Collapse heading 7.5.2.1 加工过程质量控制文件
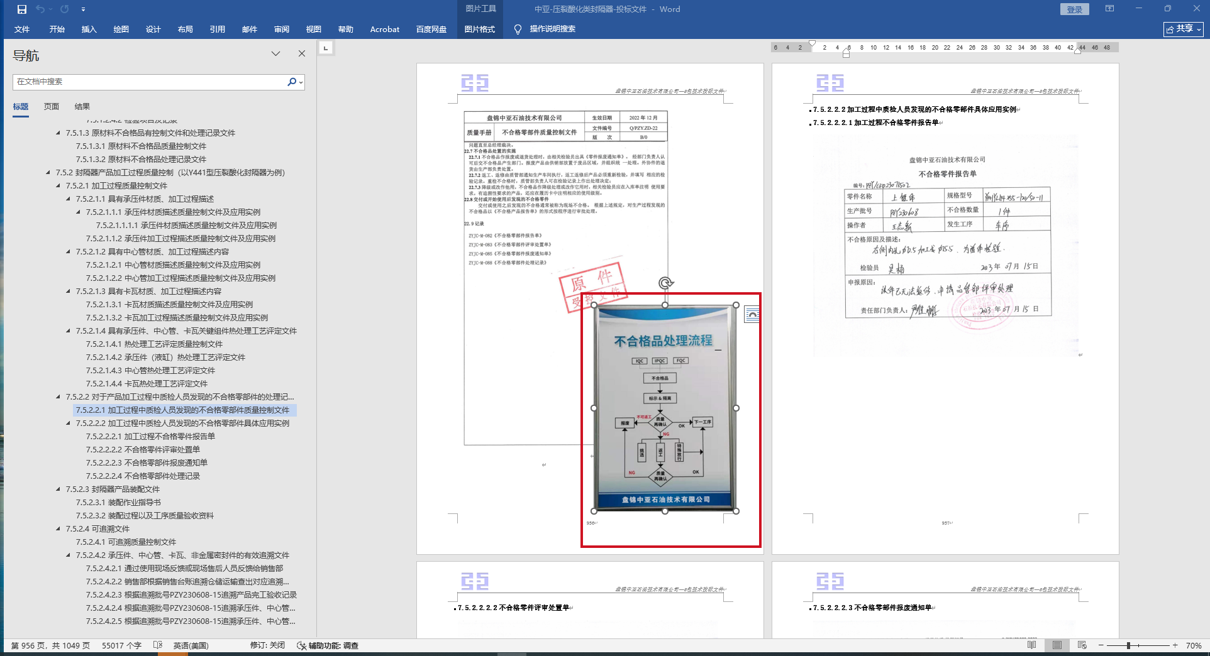Screen dimensions: 1210x656 tap(58, 186)
